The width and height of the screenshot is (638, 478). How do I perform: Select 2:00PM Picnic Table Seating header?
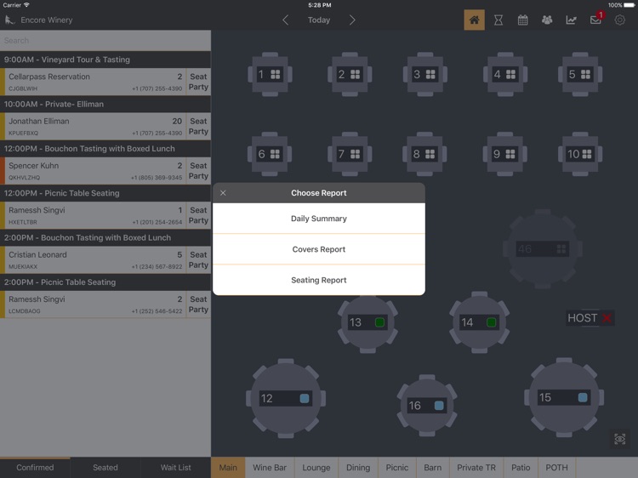105,282
